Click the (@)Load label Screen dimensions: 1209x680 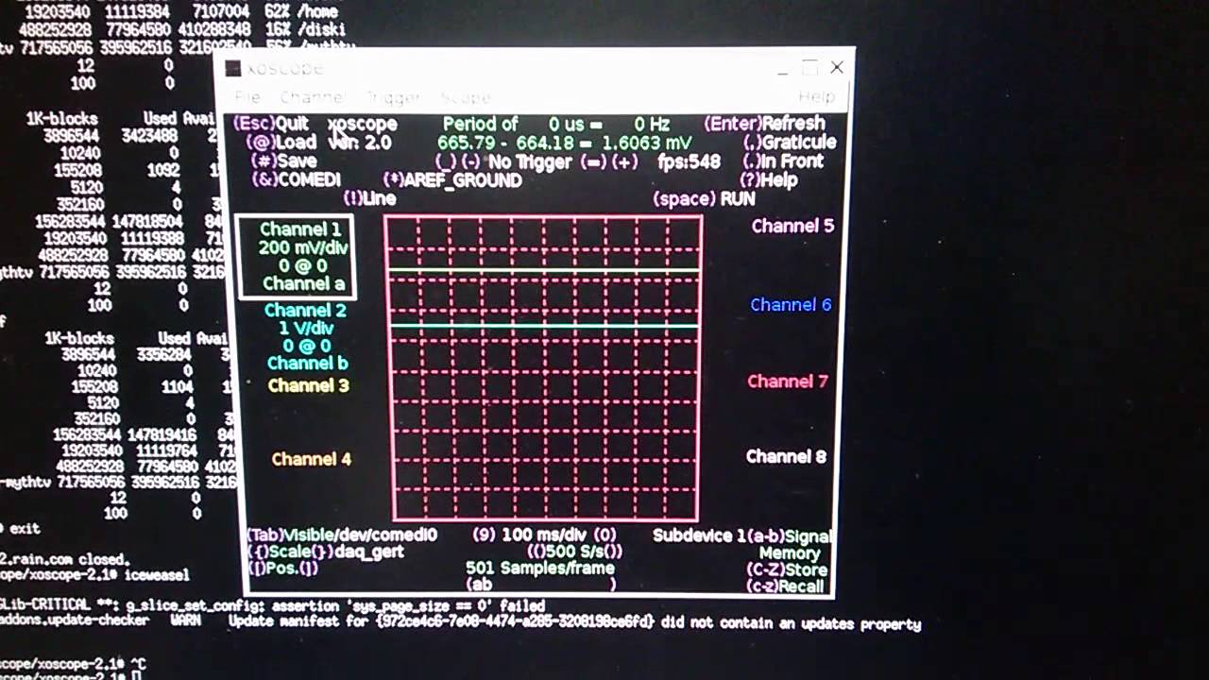[281, 143]
